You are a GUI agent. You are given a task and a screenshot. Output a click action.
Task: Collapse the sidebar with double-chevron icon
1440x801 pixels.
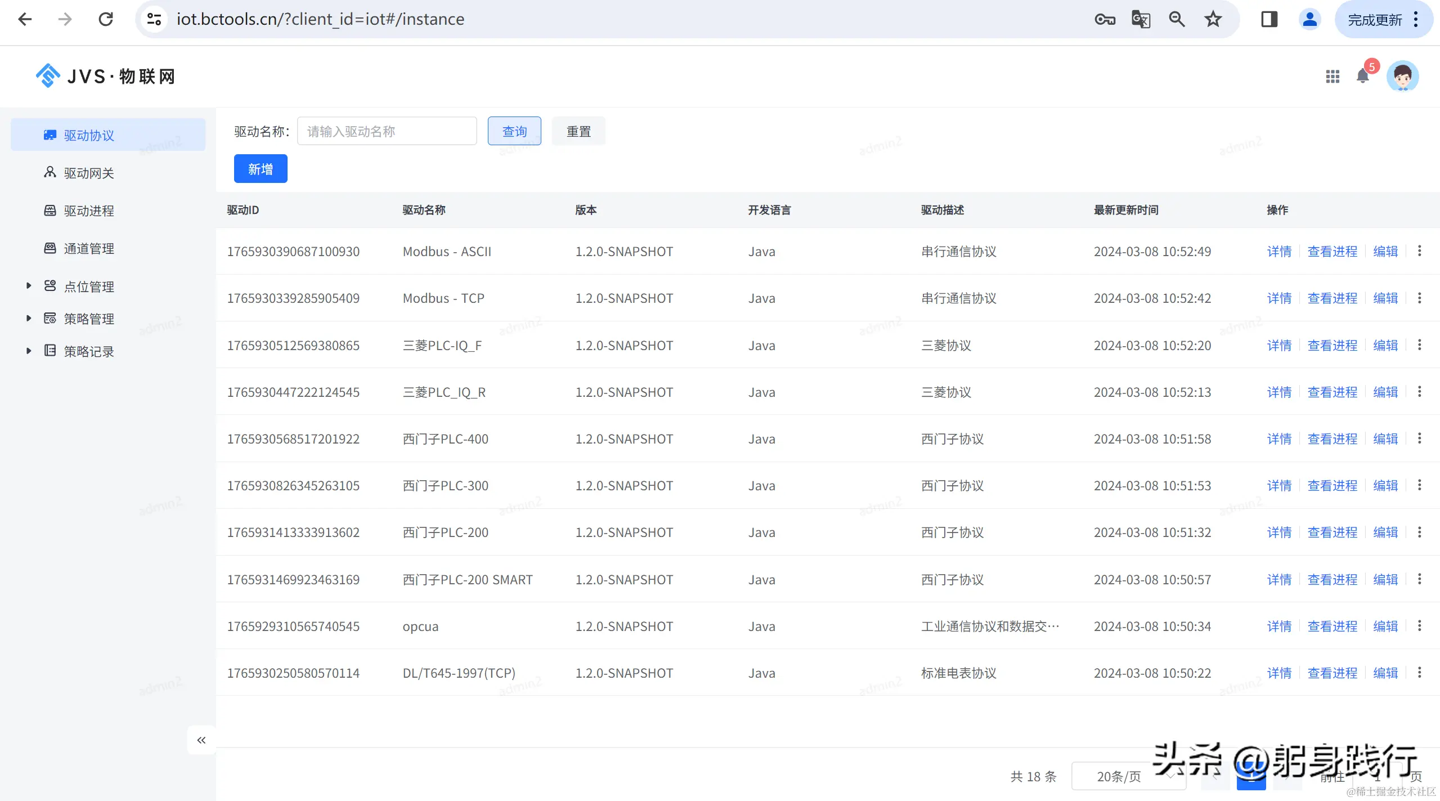pyautogui.click(x=201, y=740)
